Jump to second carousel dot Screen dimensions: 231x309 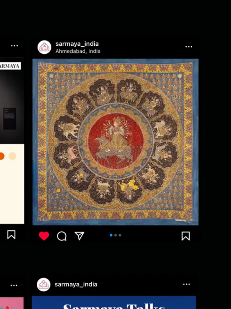115,235
